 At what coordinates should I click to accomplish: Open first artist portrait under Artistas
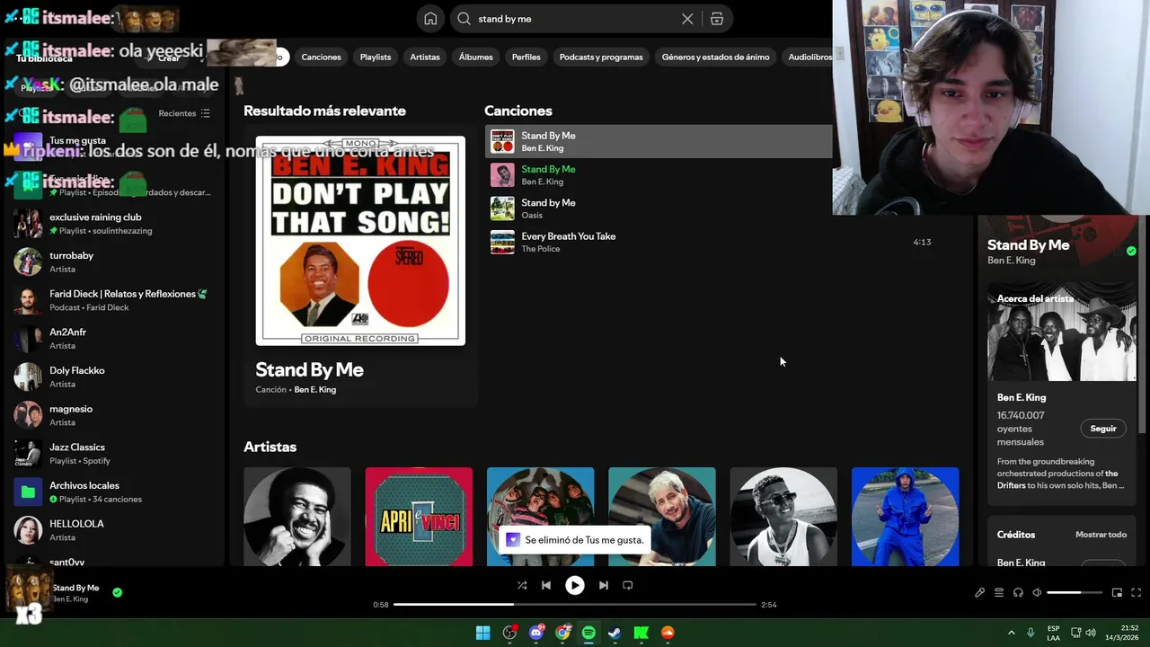click(x=297, y=517)
